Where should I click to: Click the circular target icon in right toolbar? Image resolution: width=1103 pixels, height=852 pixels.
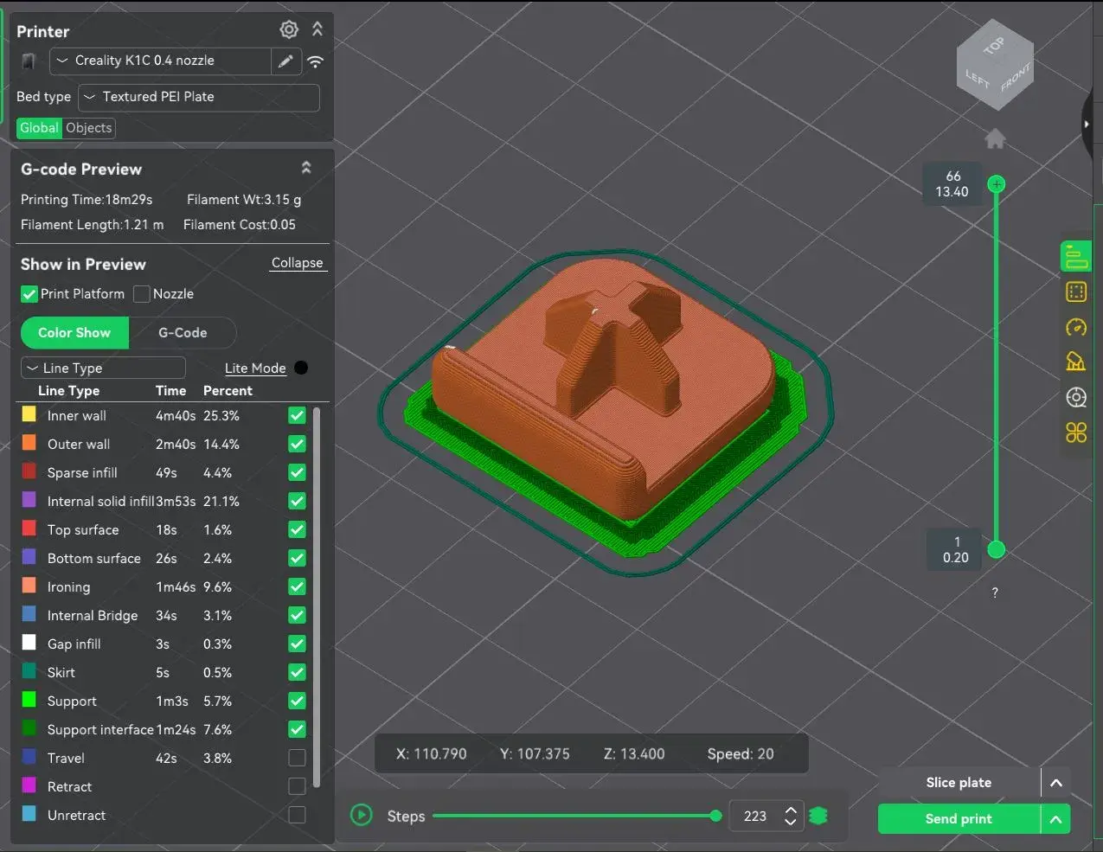[1076, 397]
